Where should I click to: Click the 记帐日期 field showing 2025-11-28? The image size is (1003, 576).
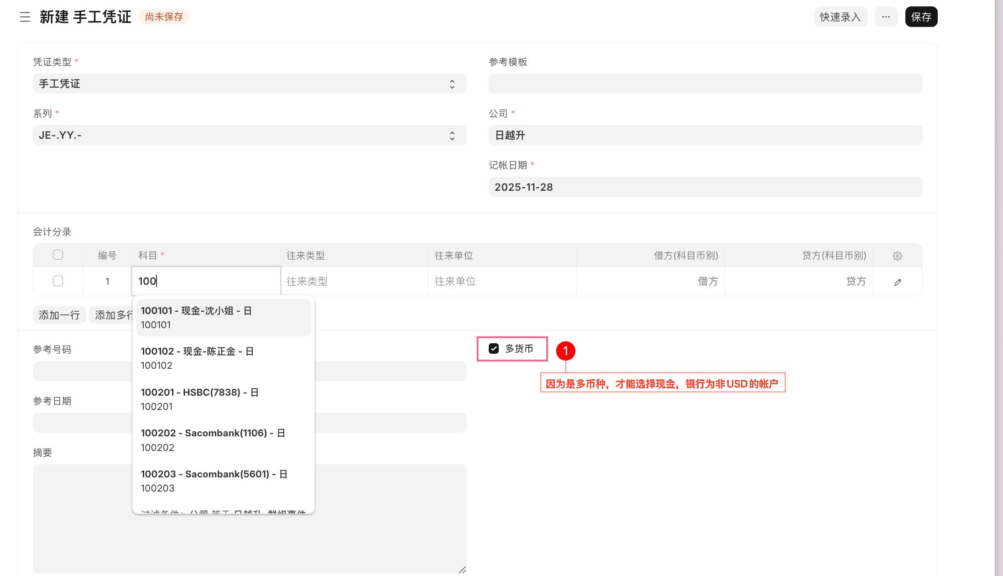705,187
